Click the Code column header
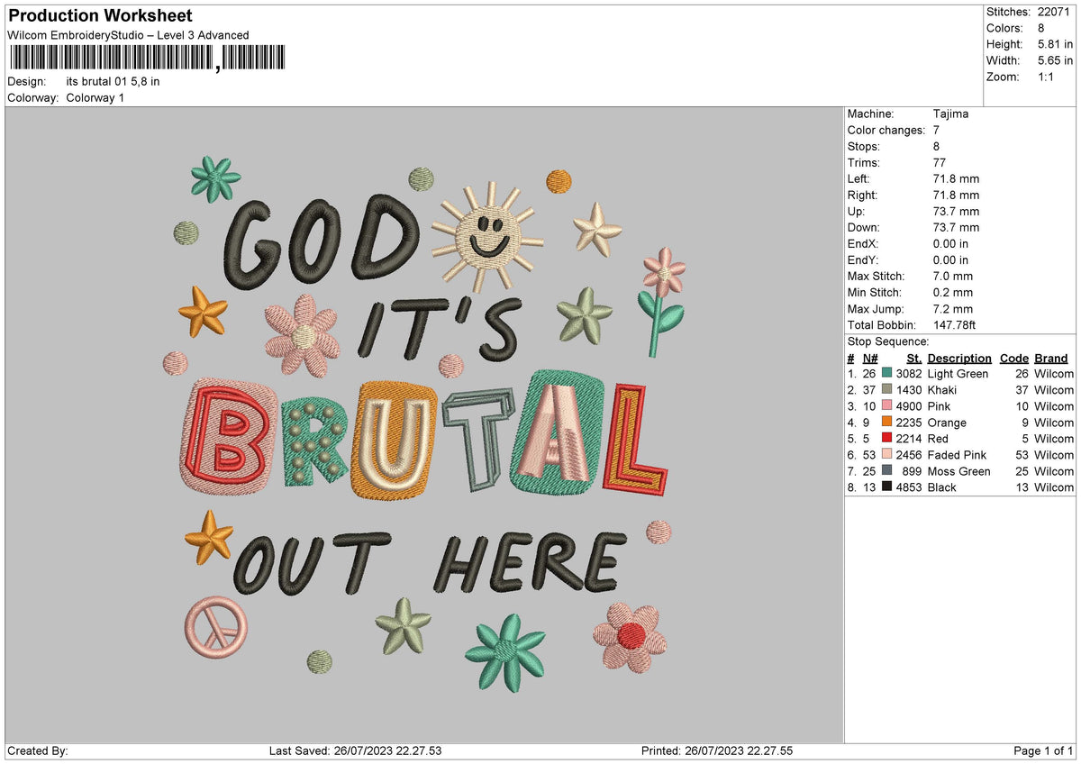Screen dimensions: 1081x764 pyautogui.click(x=1015, y=358)
